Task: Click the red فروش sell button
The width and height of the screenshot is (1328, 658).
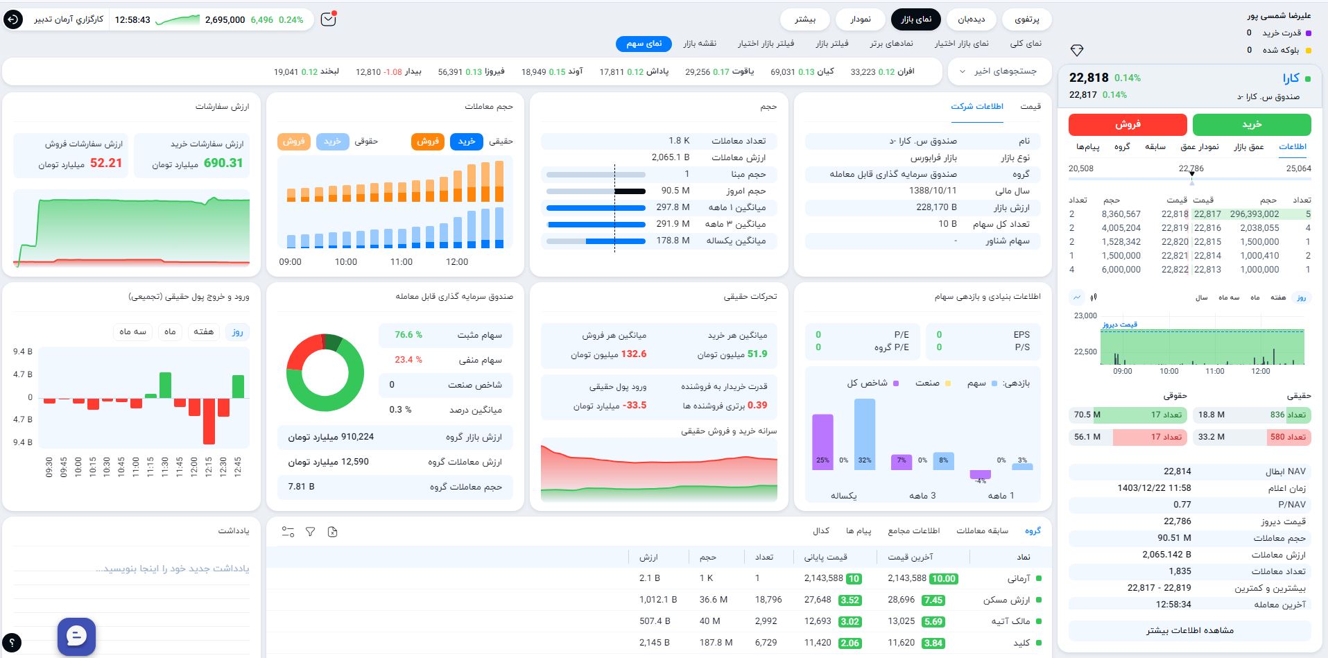Action: [1128, 125]
